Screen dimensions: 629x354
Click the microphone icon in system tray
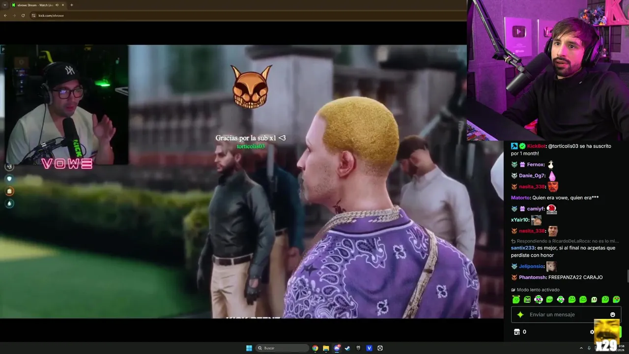pyautogui.click(x=590, y=348)
